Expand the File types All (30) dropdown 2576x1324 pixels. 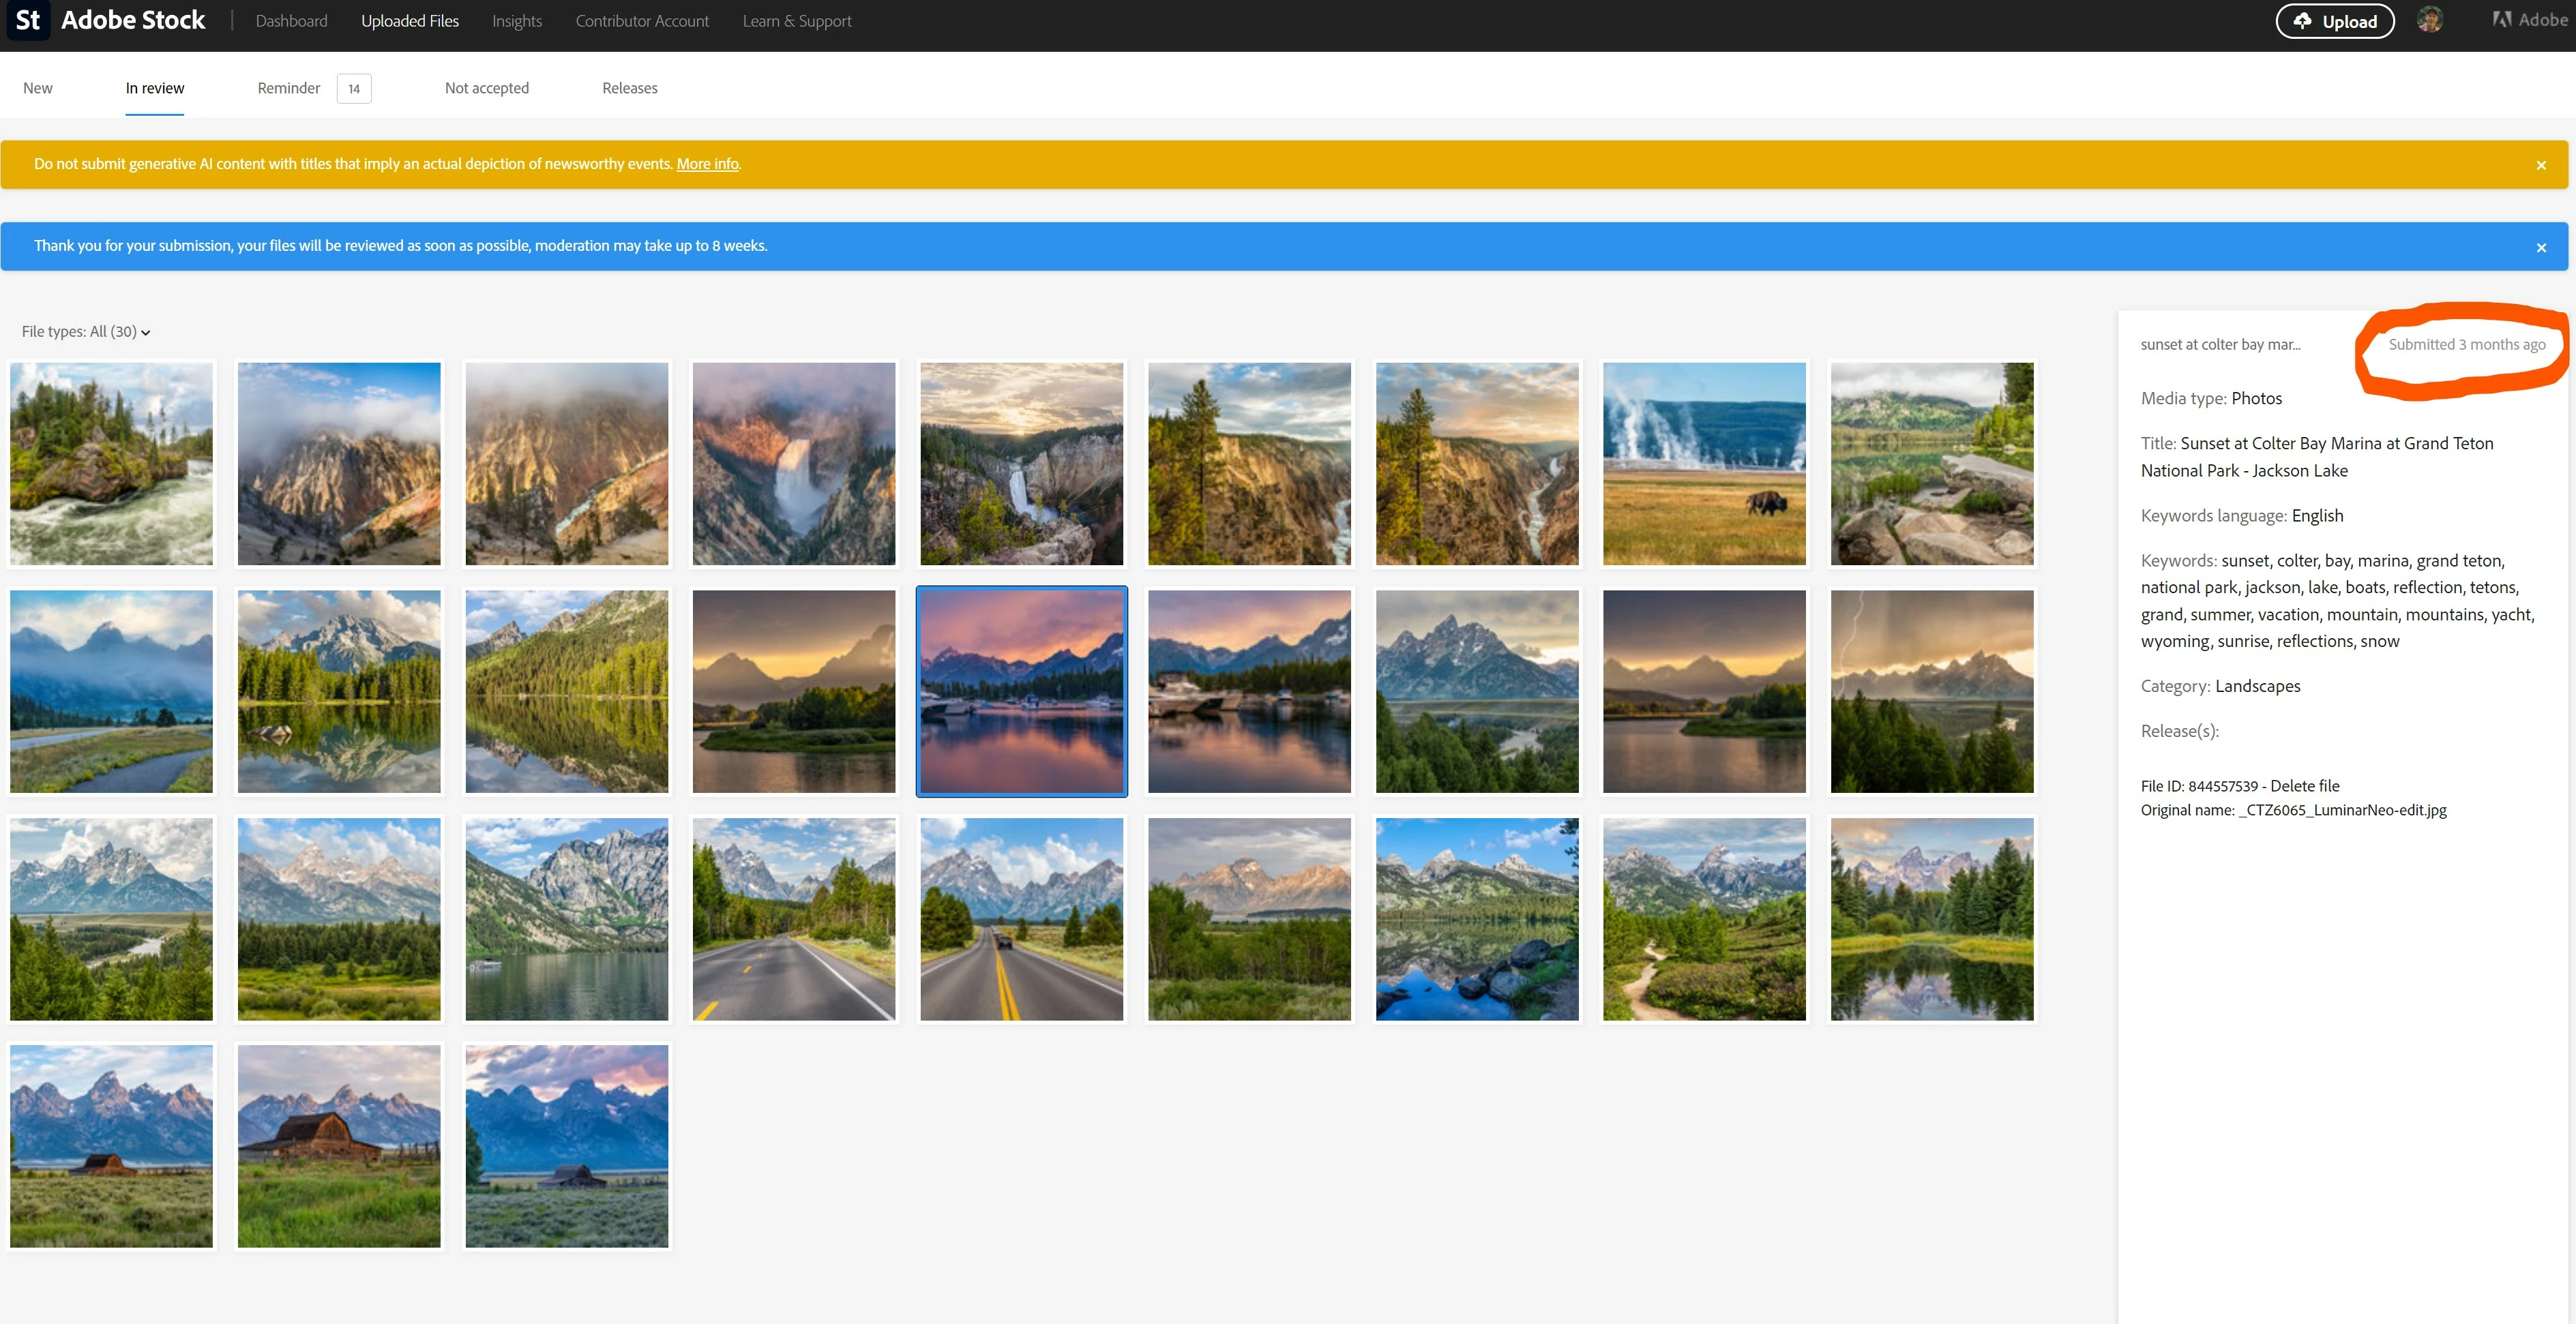pyautogui.click(x=86, y=332)
